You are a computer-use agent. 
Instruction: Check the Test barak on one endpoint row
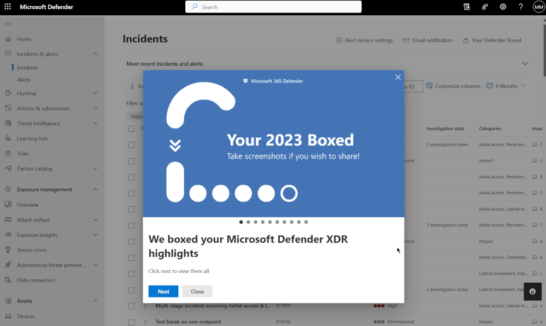pos(131,322)
